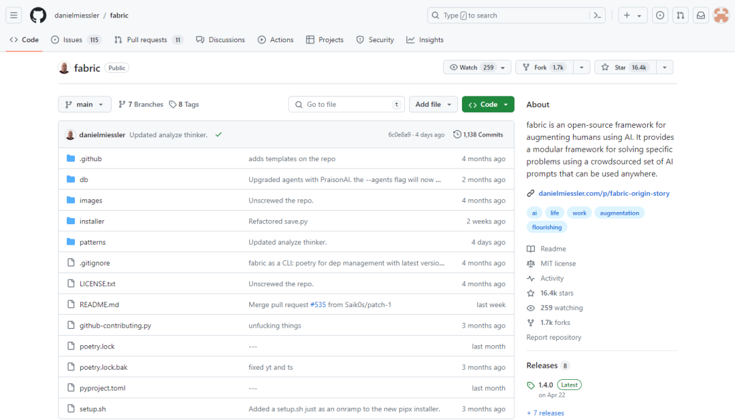Click the .gitignore file icon

click(71, 263)
